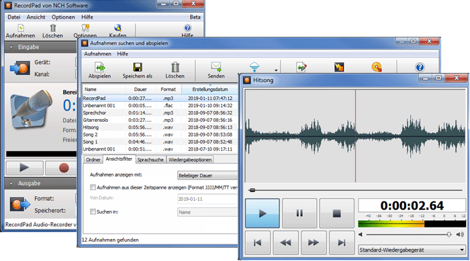Click the Von Datum date field
470x261 pixels.
(x=207, y=199)
